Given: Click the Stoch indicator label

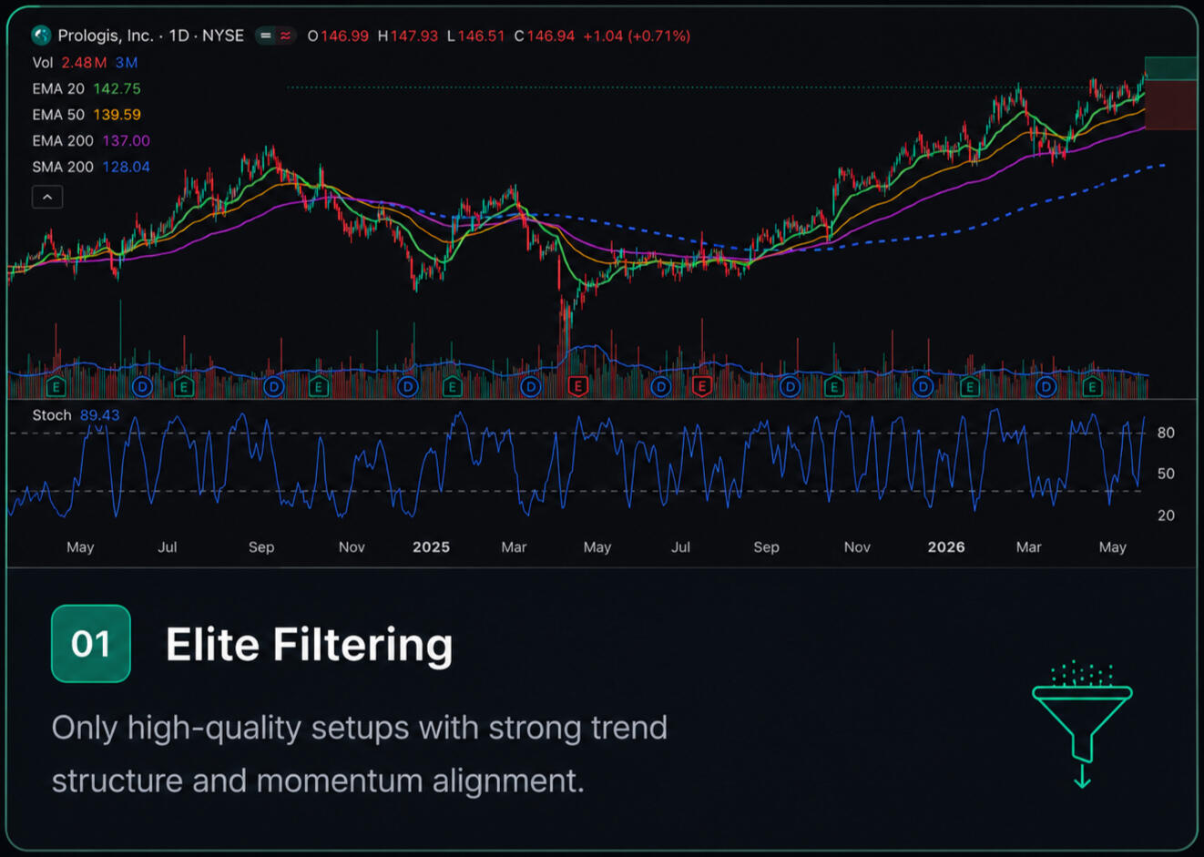Looking at the screenshot, I should [52, 415].
